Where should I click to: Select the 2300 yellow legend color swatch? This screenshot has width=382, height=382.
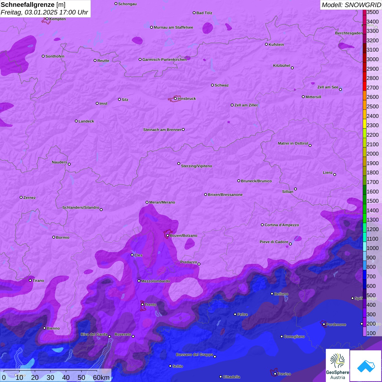pos(364,123)
